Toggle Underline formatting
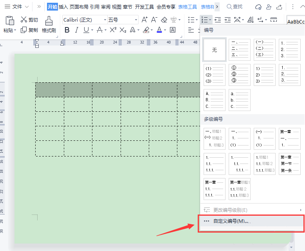This screenshot has width=305, height=251. tap(86, 30)
